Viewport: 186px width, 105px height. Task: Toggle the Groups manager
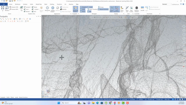101,7
